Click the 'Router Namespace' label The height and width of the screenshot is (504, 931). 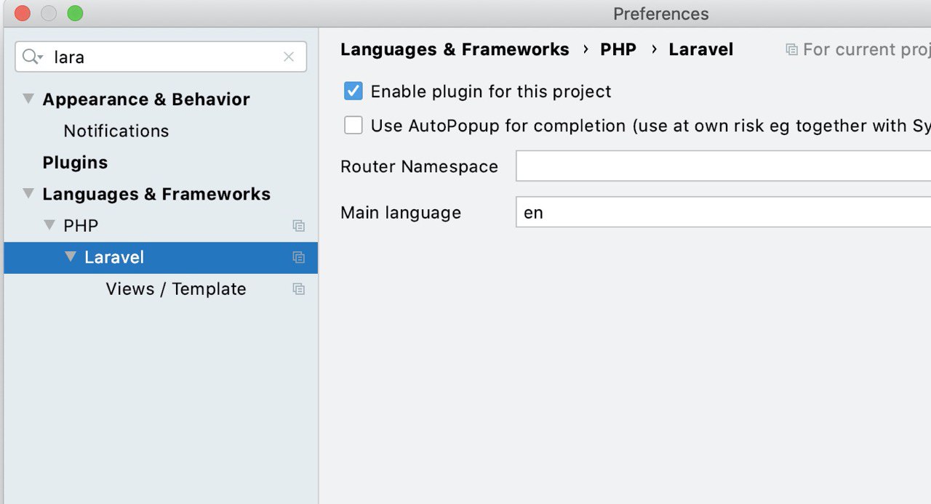tap(419, 166)
